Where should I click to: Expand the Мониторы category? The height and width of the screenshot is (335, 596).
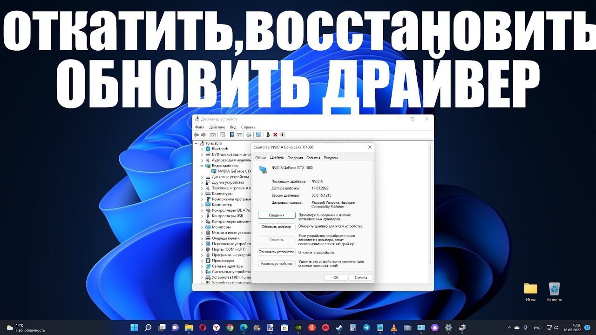pos(202,227)
